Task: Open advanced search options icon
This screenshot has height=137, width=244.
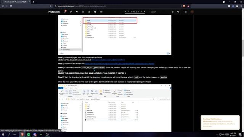Action: [173, 12]
